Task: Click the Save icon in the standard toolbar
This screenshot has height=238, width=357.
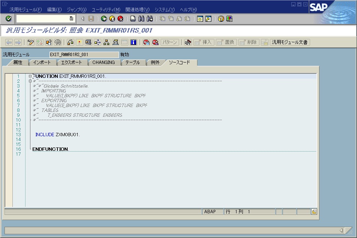Action: (x=90, y=19)
